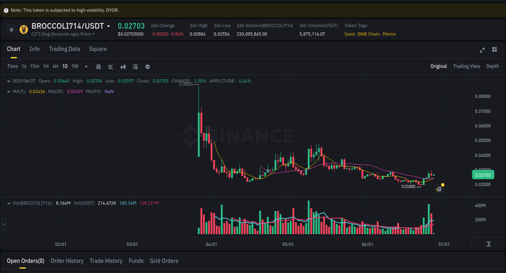Open the BROCCOLI714/USDT pair dropdown
The width and height of the screenshot is (506, 273).
point(108,25)
